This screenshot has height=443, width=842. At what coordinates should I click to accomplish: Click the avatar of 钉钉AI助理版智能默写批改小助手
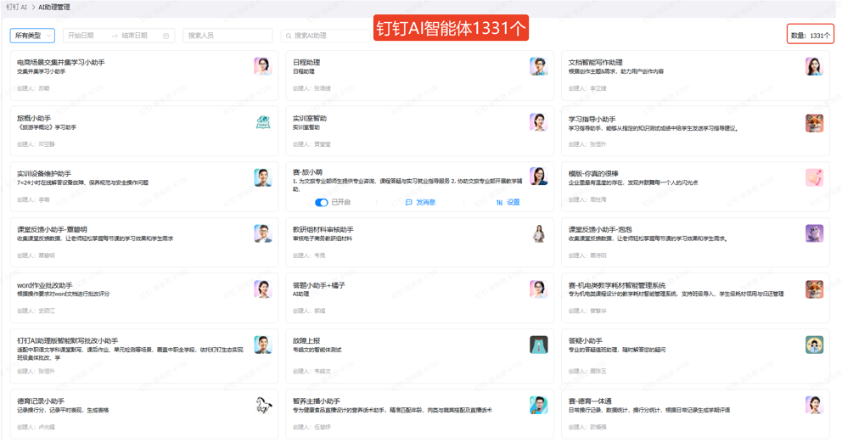click(x=262, y=345)
